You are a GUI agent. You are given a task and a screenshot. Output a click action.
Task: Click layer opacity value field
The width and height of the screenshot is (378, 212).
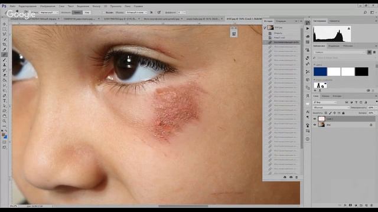click(x=371, y=107)
